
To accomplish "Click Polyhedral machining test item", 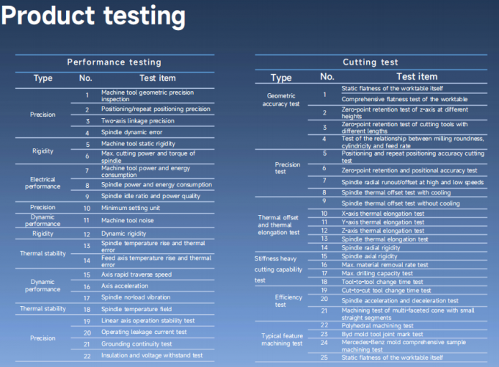I will [x=377, y=326].
